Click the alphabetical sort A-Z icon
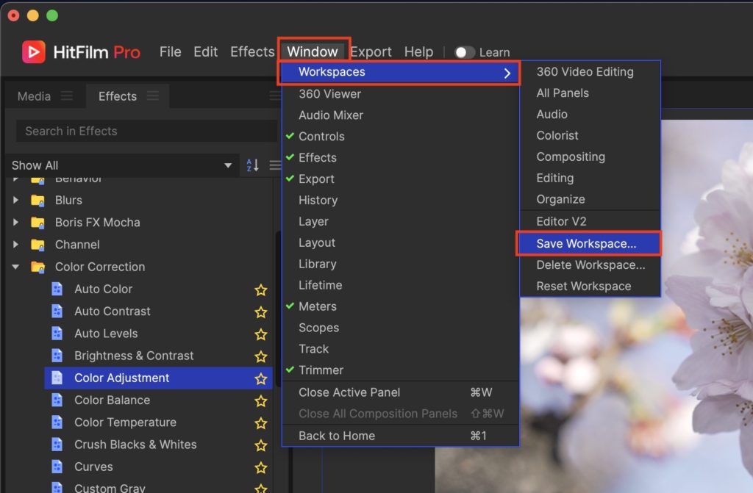This screenshot has width=753, height=493. pyautogui.click(x=253, y=165)
